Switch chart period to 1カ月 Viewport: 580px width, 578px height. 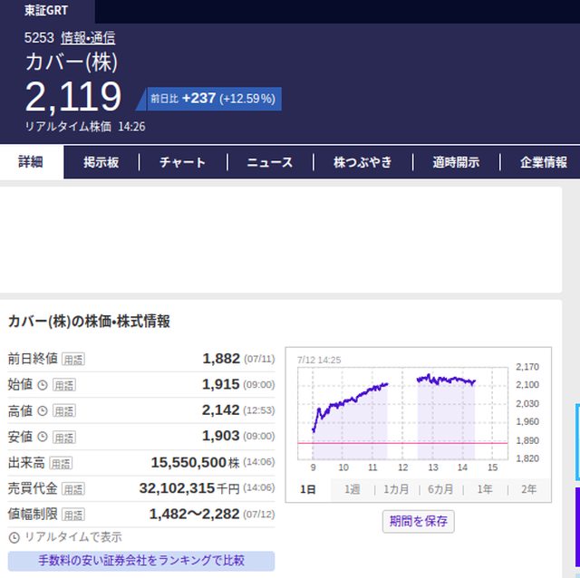pyautogui.click(x=396, y=489)
